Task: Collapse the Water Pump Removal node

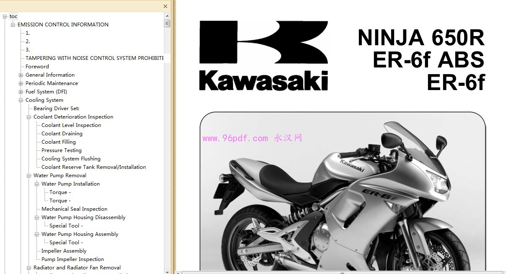Action: (29, 176)
